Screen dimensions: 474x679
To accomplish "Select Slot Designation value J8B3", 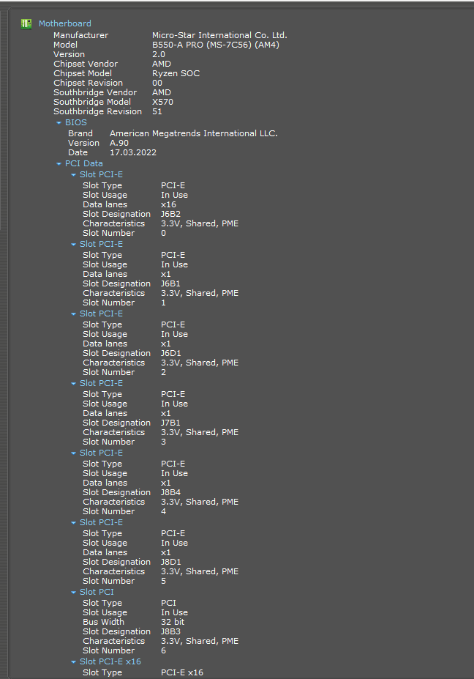I will 171,631.
